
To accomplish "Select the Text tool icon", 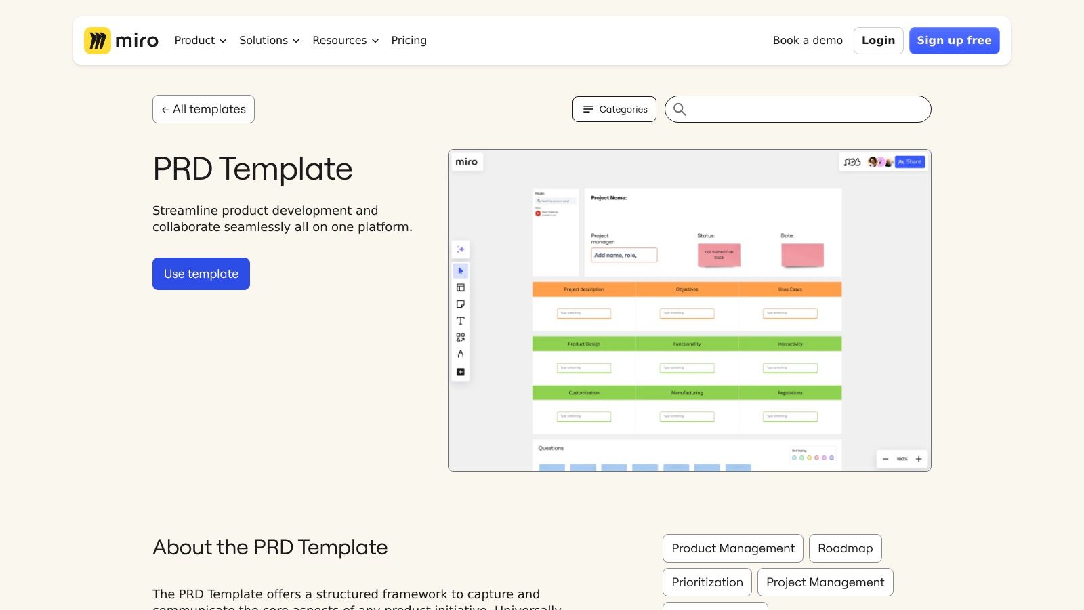I will 461,321.
